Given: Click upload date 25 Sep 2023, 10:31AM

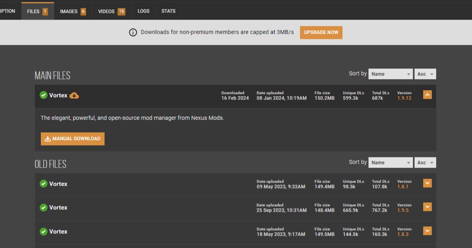Looking at the screenshot, I should 282,210.
